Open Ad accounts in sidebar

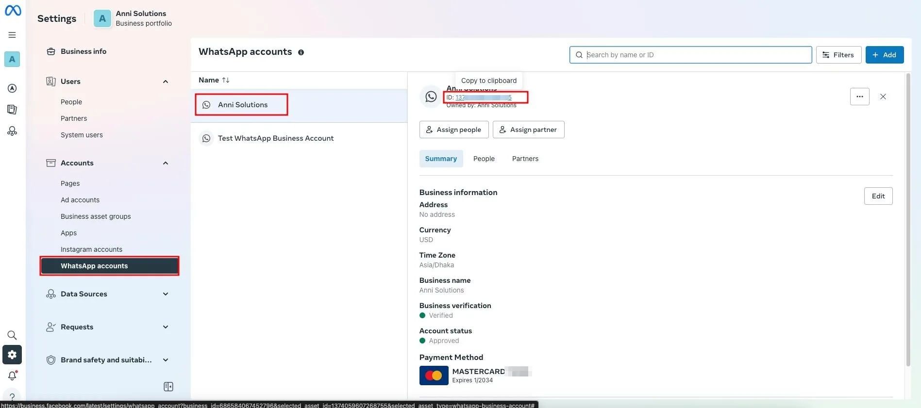pyautogui.click(x=80, y=200)
